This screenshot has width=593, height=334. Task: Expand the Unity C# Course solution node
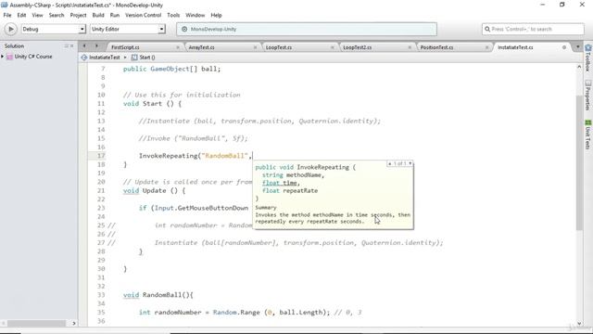(x=3, y=57)
